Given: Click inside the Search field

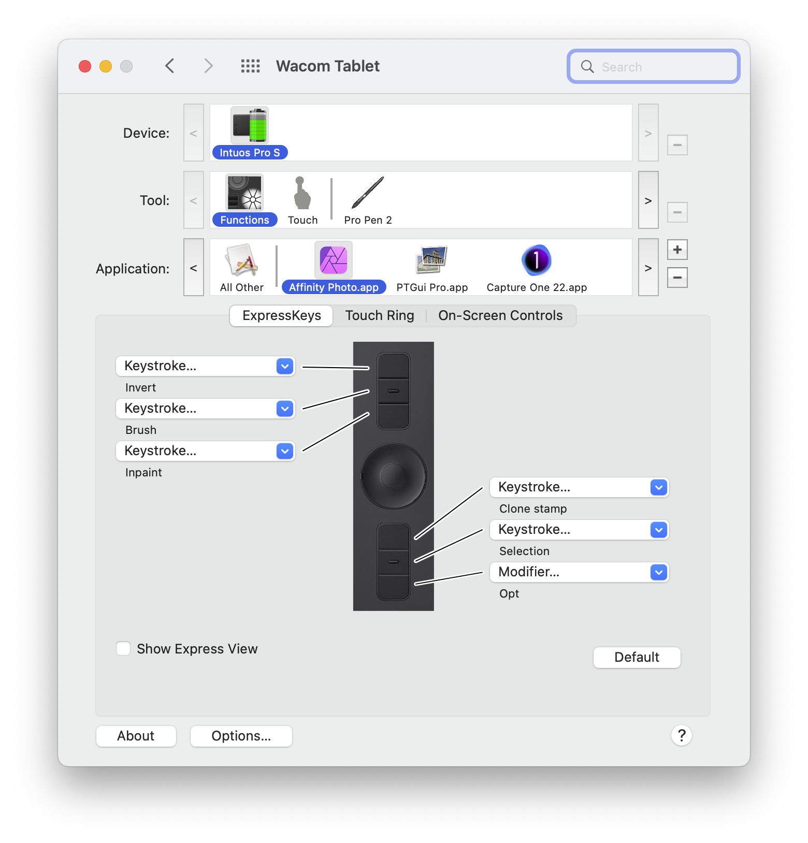Looking at the screenshot, I should point(654,66).
